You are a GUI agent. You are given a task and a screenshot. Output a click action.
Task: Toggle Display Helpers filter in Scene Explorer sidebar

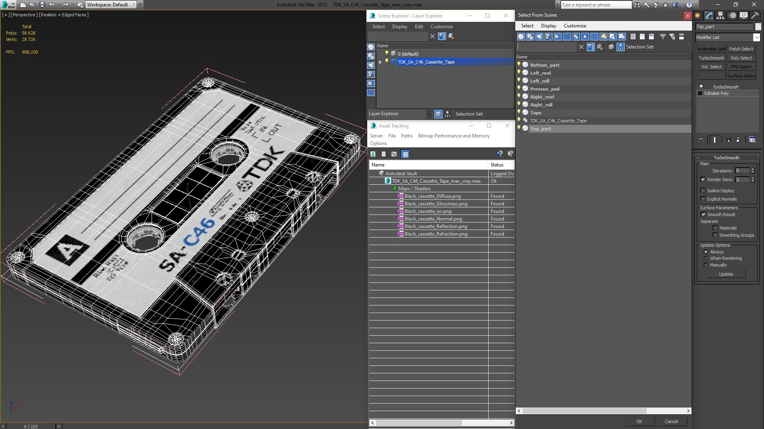click(371, 83)
